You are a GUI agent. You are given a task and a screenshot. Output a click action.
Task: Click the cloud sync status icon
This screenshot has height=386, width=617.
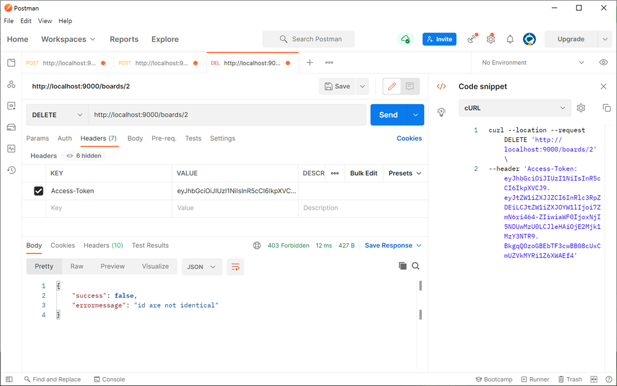coord(405,39)
